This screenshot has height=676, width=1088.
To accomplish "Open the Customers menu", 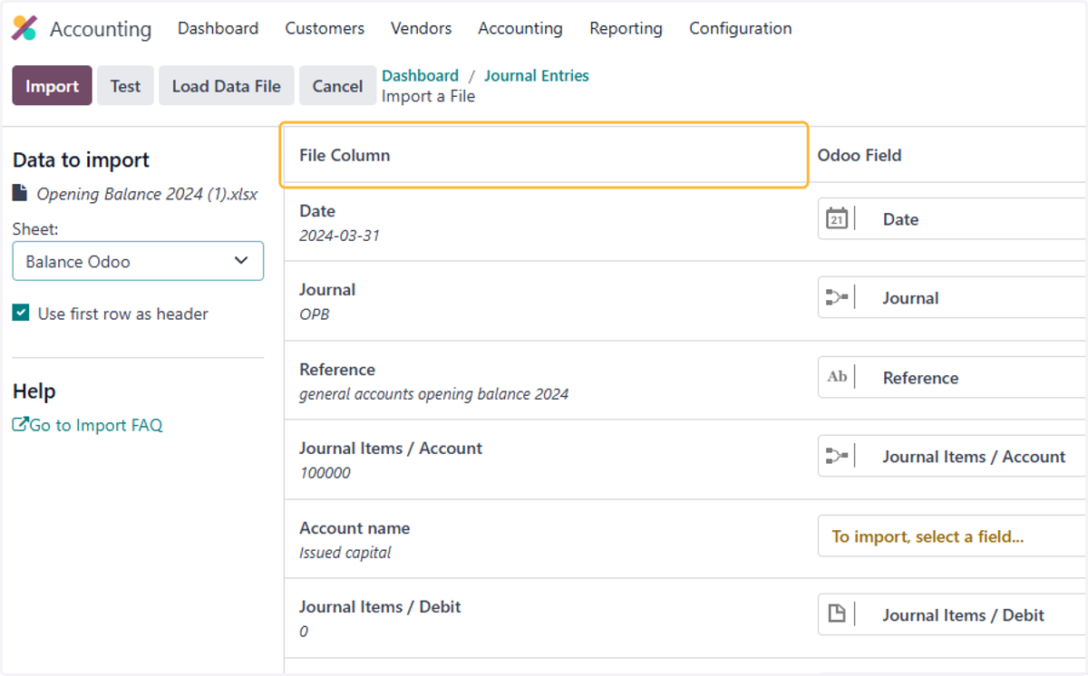I will [325, 28].
